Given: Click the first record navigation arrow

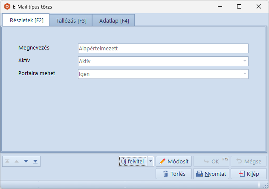Looking at the screenshot, I should click(7, 161).
